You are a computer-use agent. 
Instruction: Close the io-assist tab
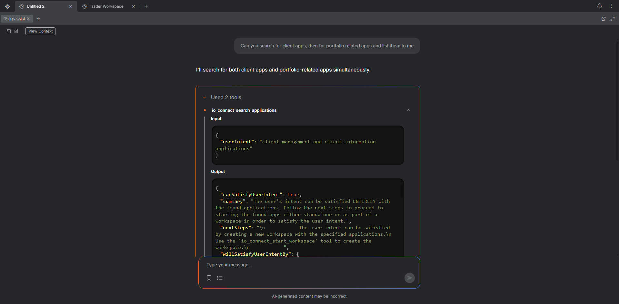point(28,19)
